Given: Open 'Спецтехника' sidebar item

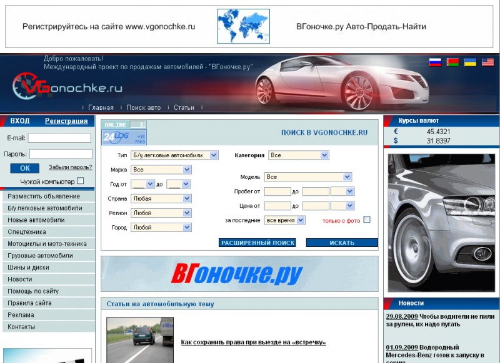Looking at the screenshot, I should pos(49,232).
